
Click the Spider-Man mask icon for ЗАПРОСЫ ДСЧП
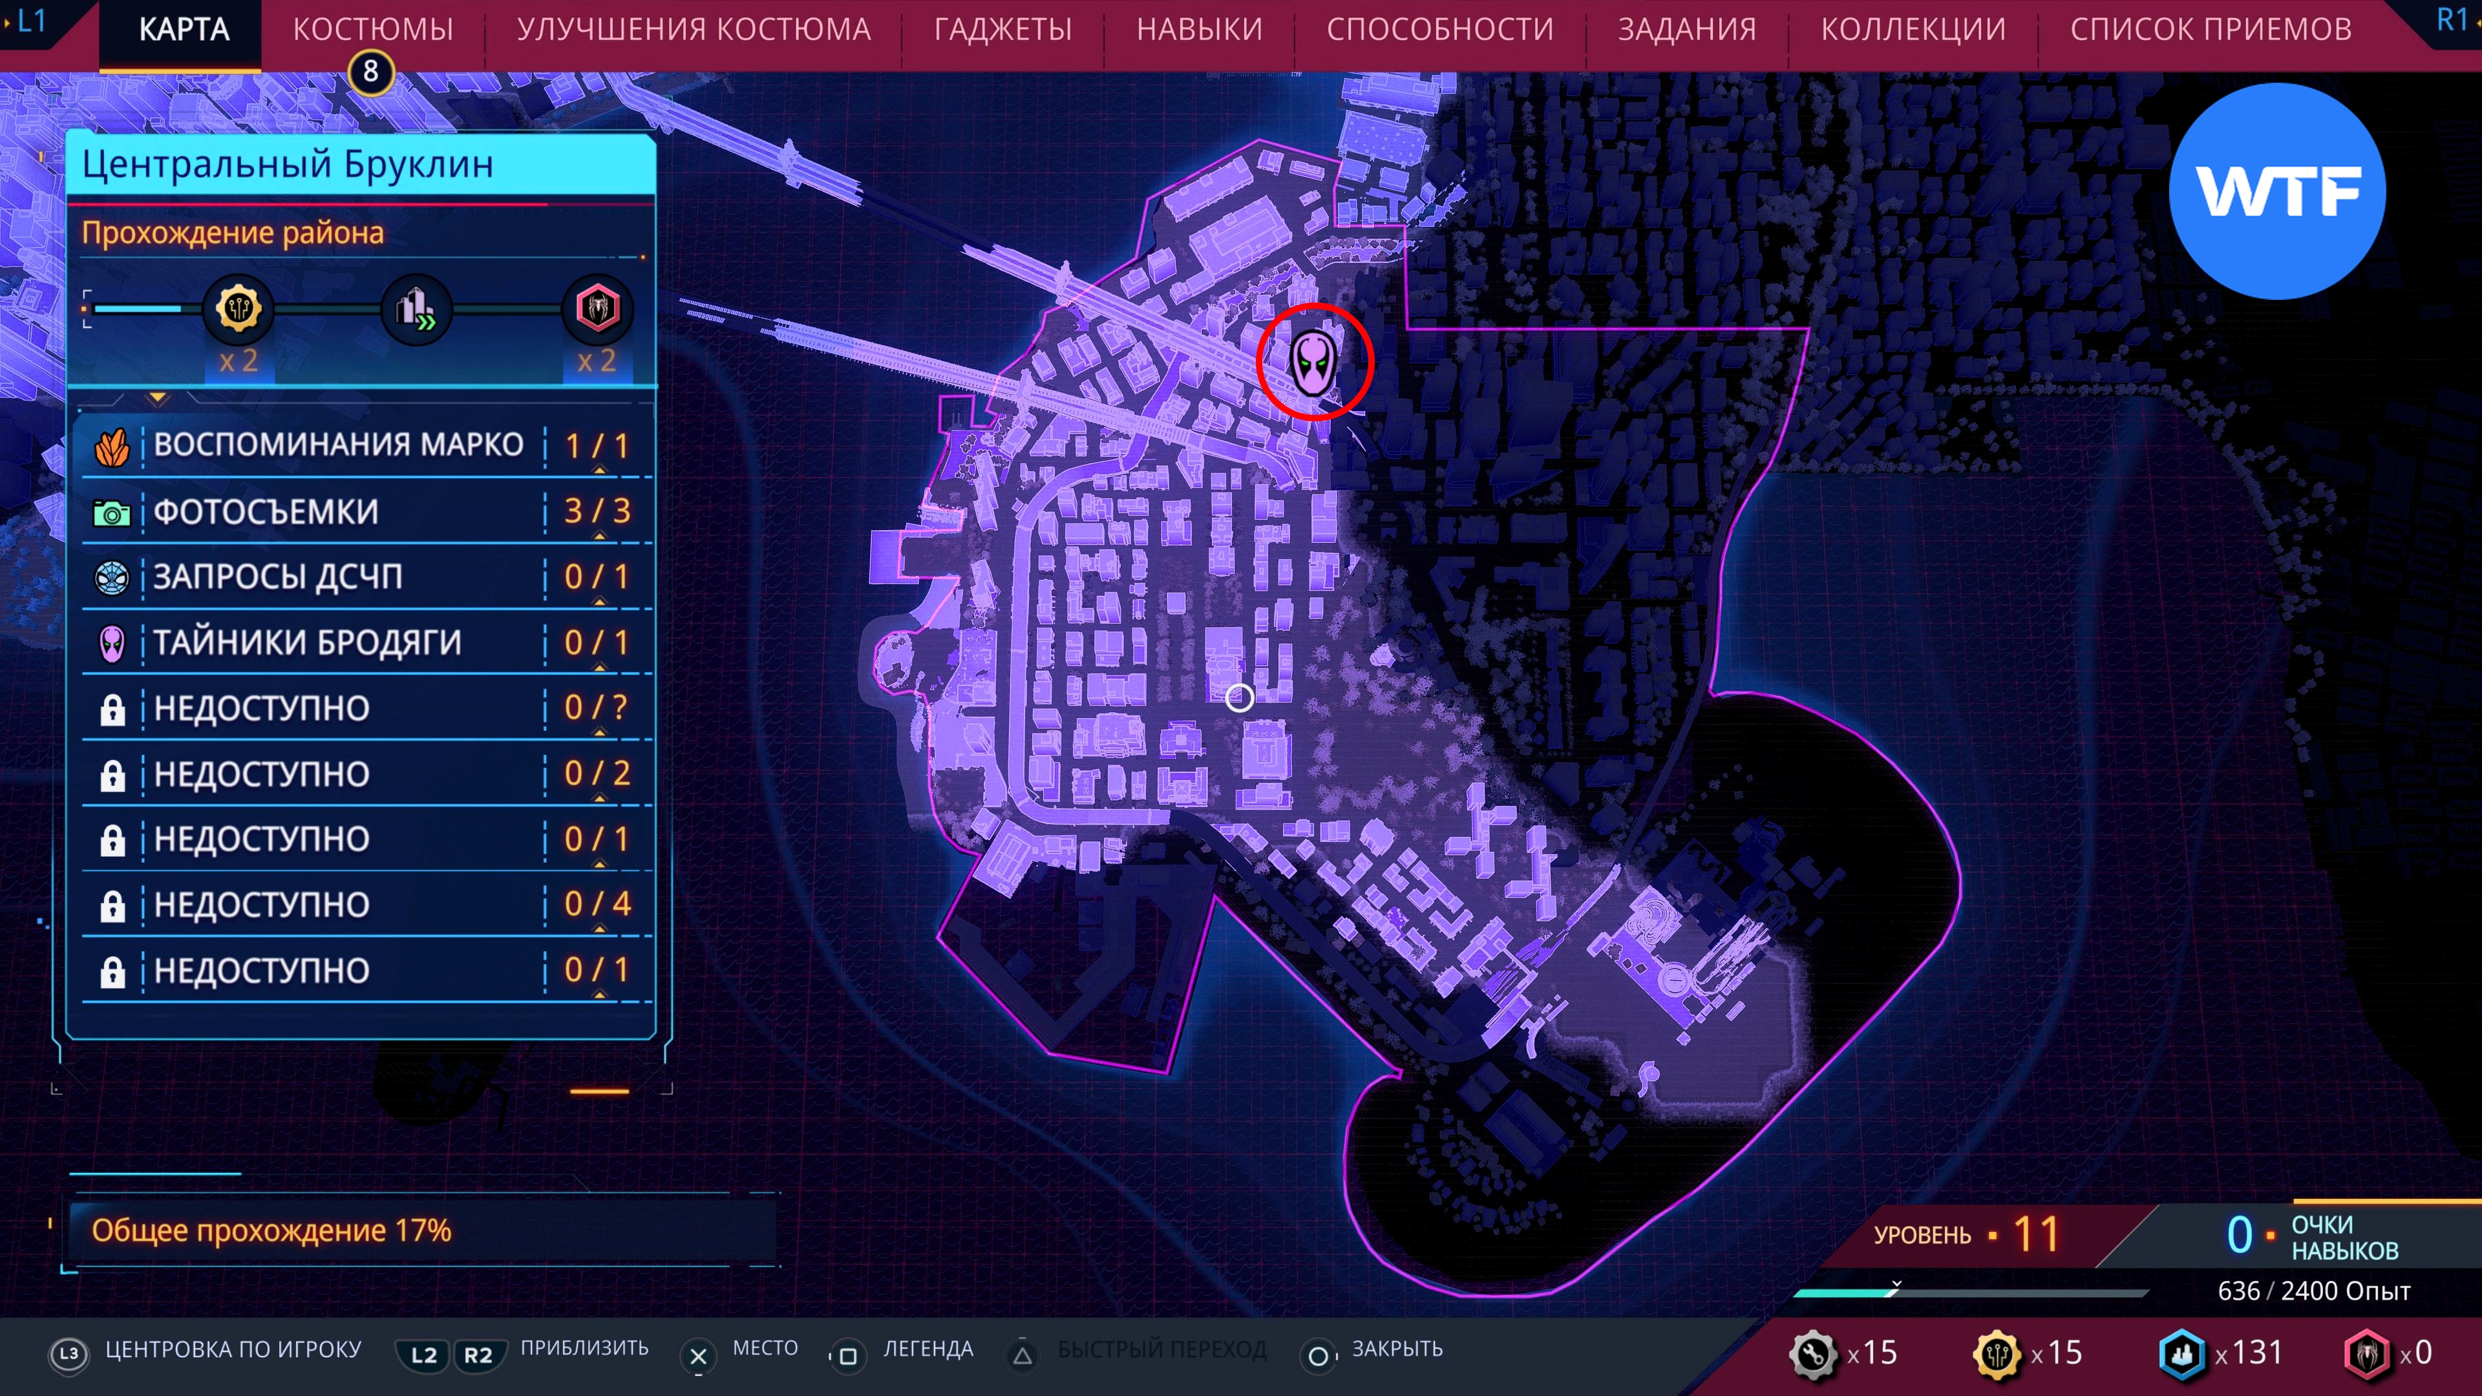click(x=112, y=578)
